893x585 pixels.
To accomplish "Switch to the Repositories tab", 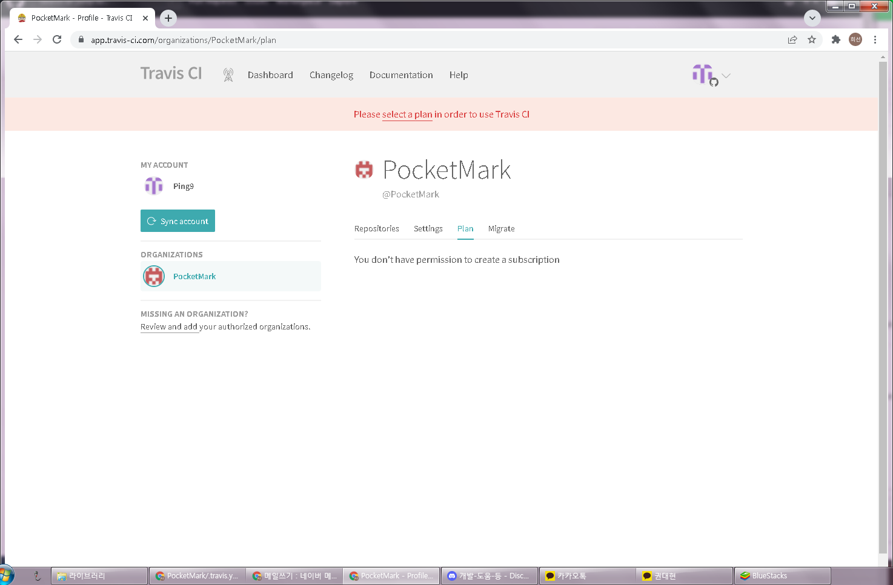I will point(377,229).
